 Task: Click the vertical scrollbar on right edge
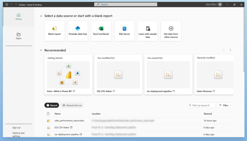[244, 40]
